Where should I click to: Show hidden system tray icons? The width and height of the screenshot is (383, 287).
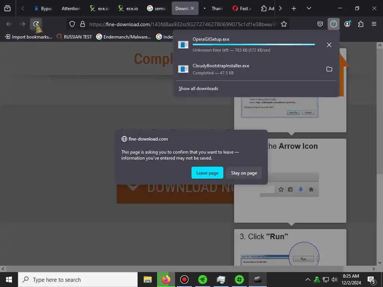[308, 280]
